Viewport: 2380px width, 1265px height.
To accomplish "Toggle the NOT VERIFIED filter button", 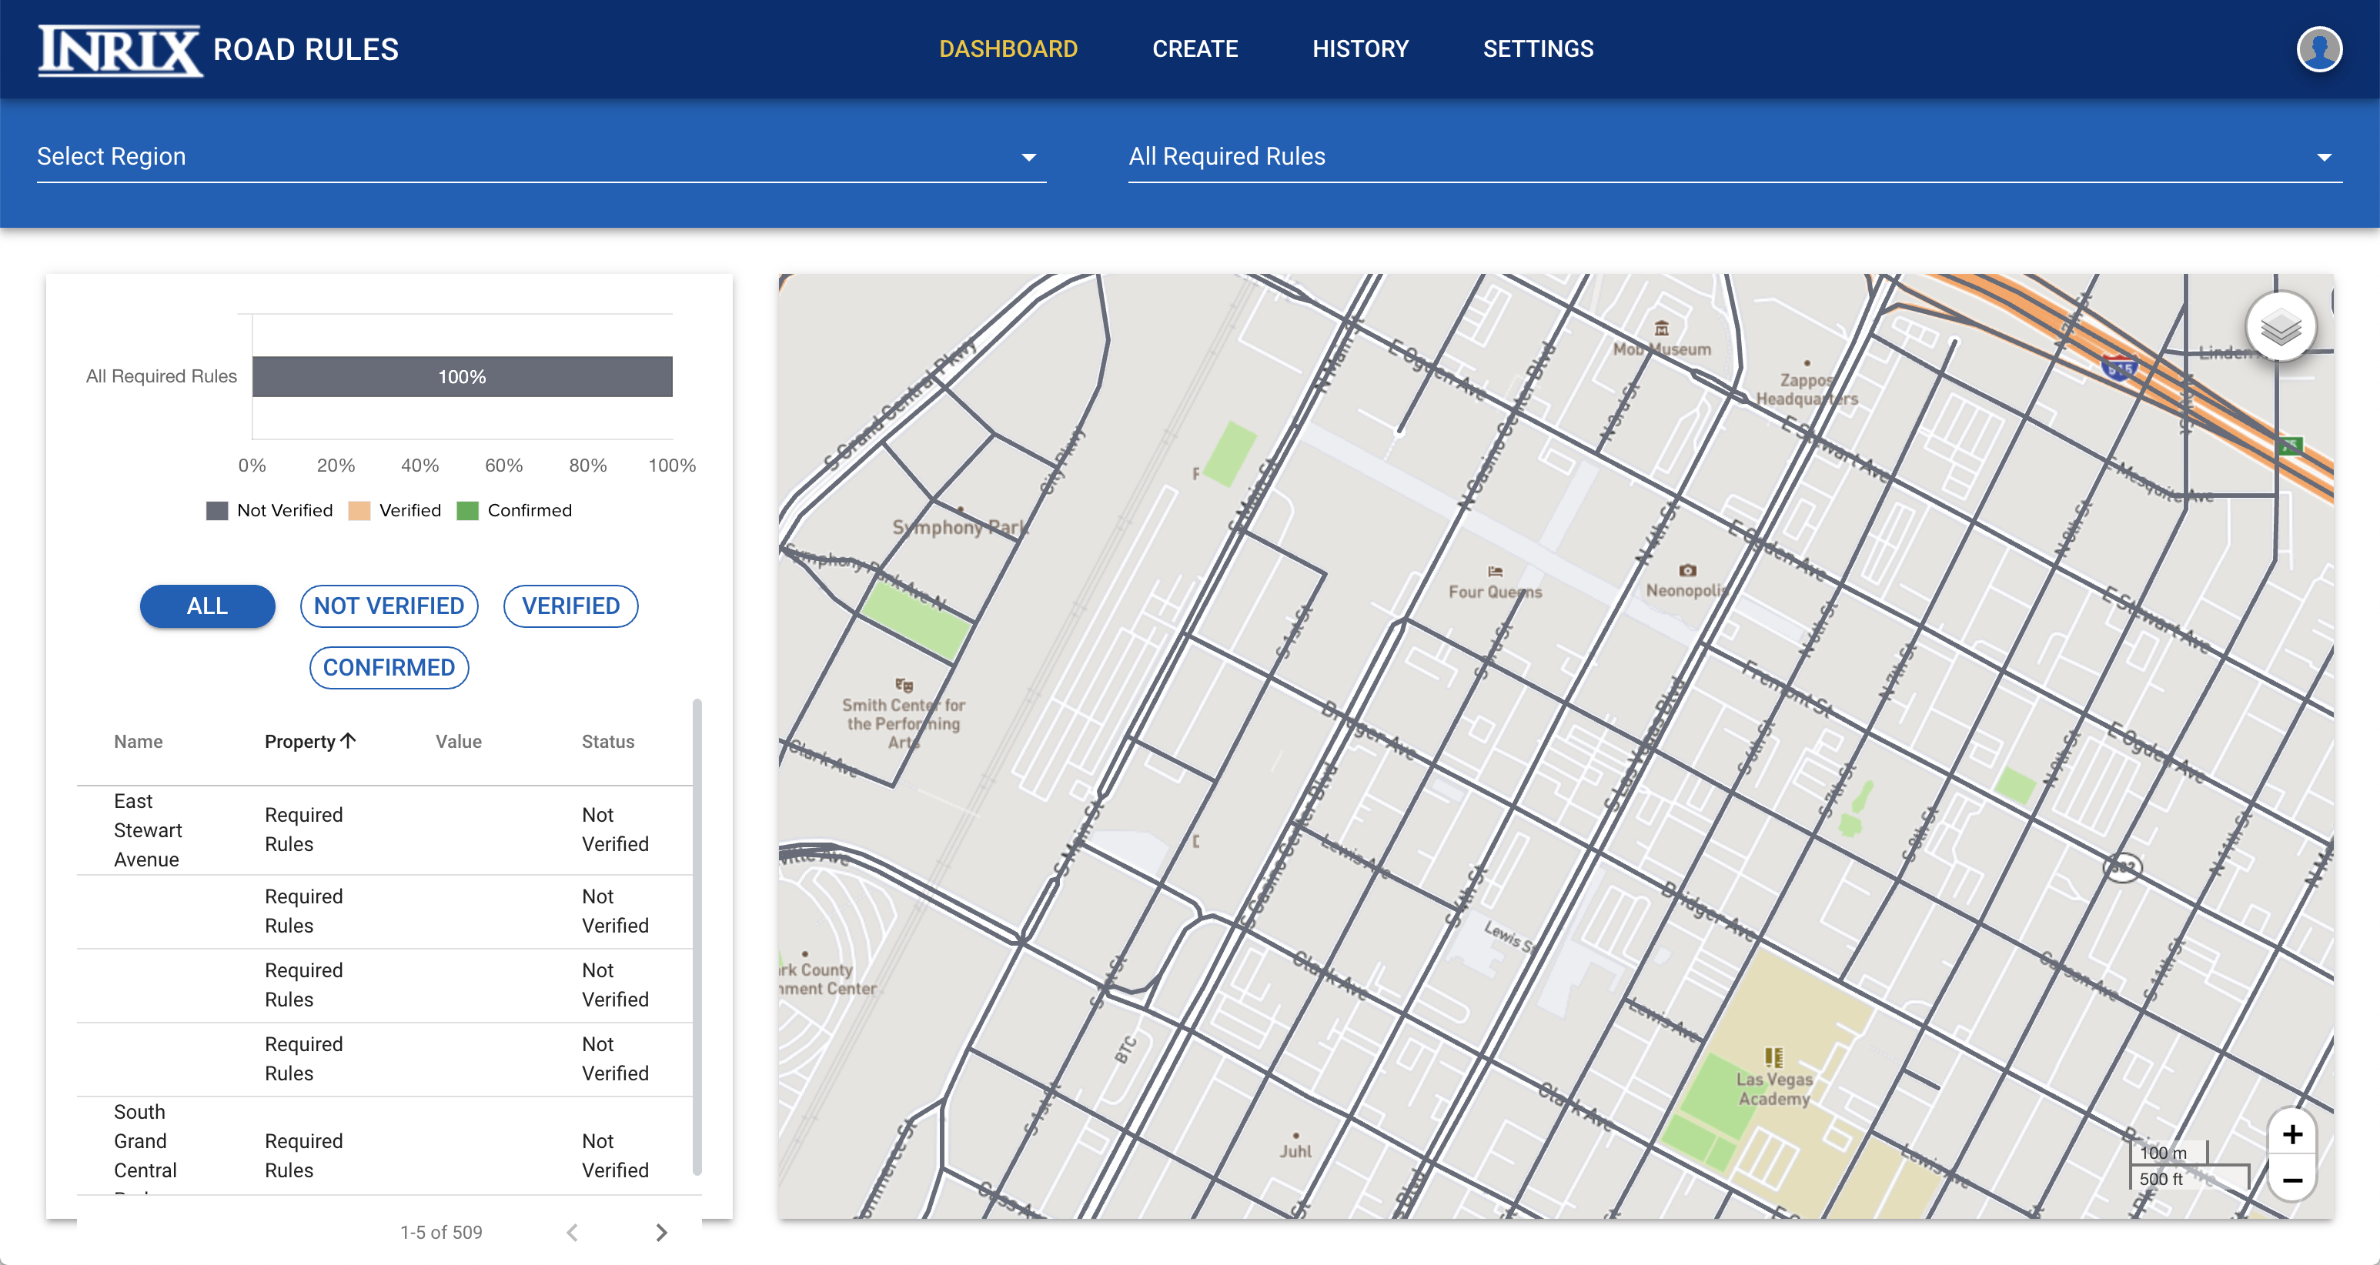I will coord(389,606).
